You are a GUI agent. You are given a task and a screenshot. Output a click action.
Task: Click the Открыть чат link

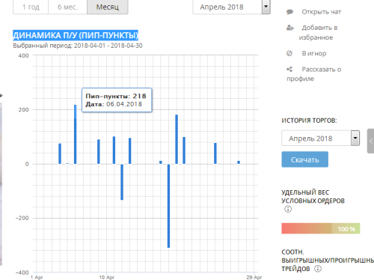coord(322,12)
